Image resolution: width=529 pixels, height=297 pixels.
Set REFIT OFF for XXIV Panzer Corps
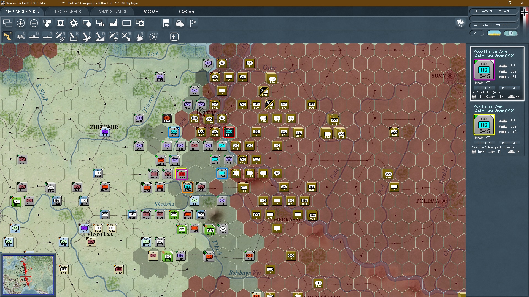509,143
